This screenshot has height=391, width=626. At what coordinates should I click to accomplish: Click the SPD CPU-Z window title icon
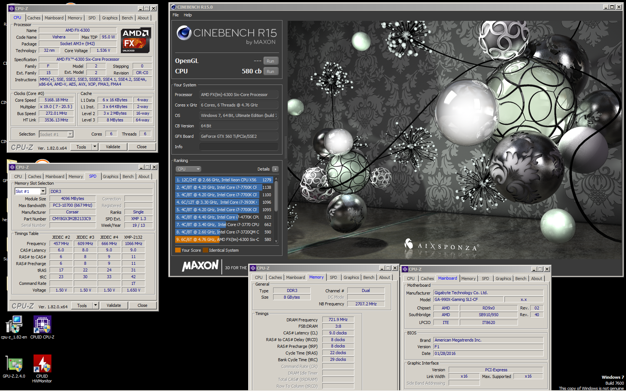(12, 167)
